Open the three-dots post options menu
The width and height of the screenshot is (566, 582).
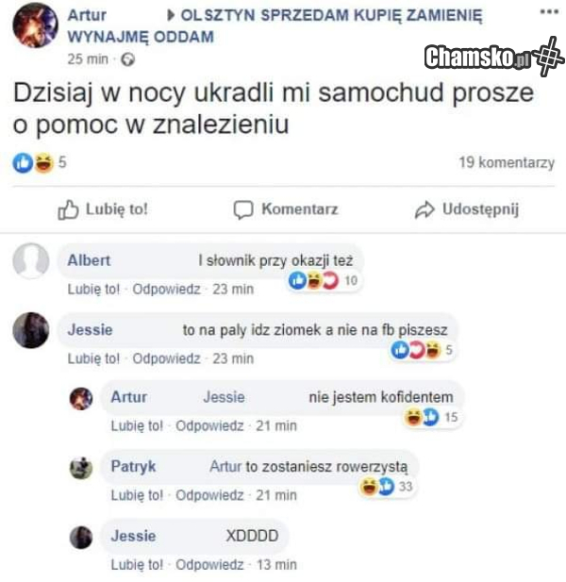pyautogui.click(x=549, y=12)
